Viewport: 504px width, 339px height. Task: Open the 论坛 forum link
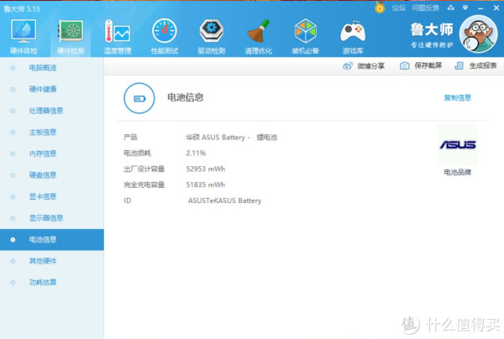pos(398,8)
